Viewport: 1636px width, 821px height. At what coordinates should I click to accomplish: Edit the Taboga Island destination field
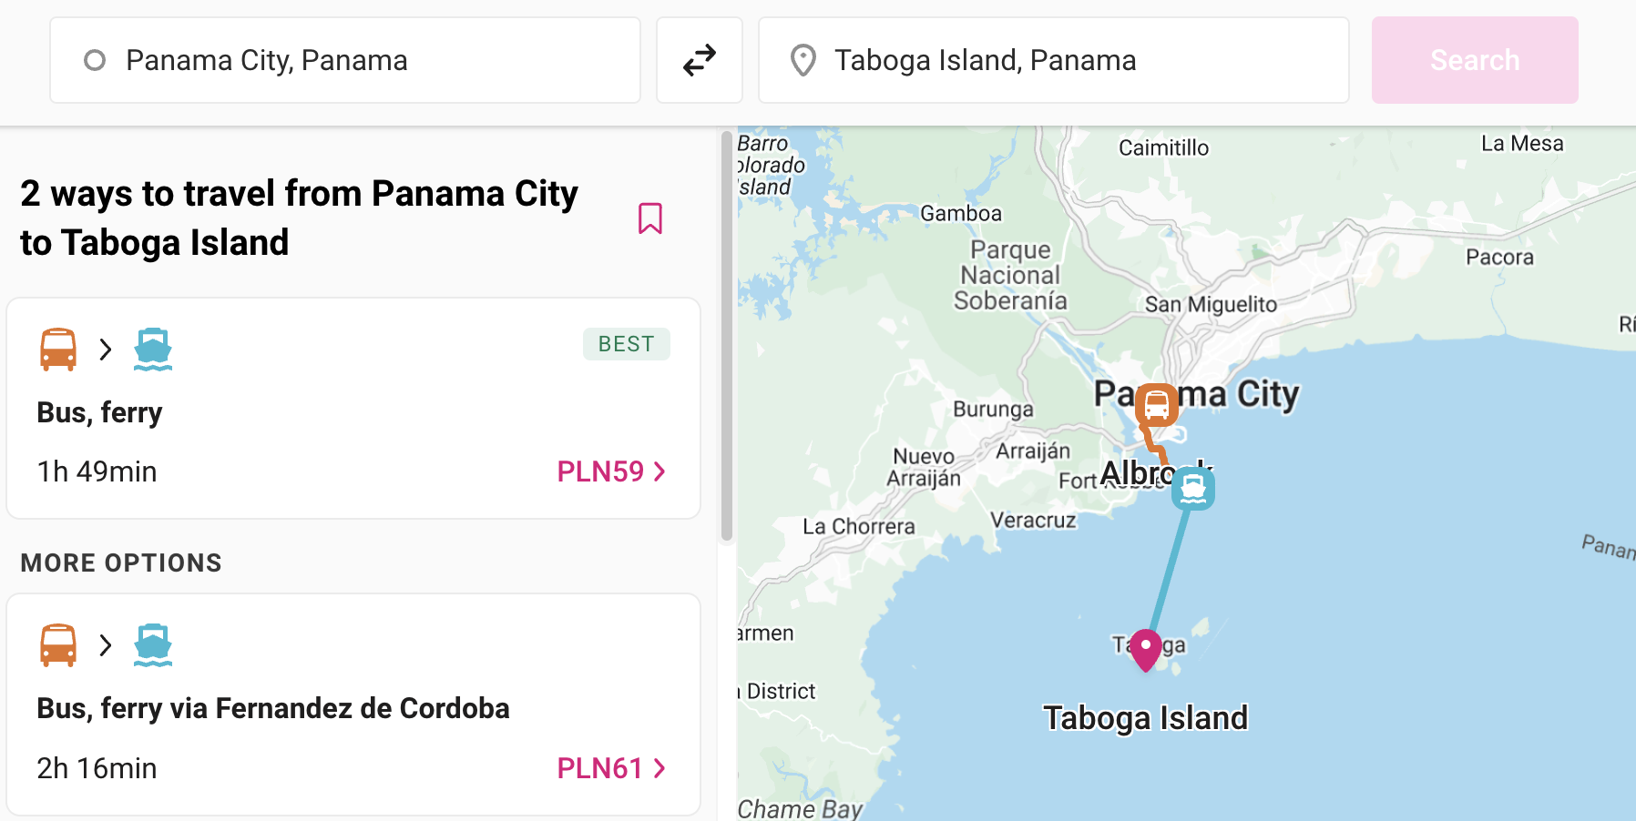point(1054,60)
